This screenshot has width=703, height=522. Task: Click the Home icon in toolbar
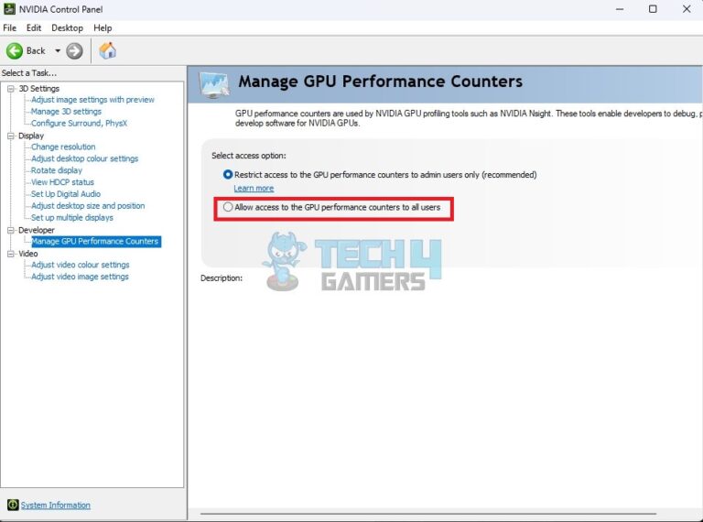[x=108, y=51]
